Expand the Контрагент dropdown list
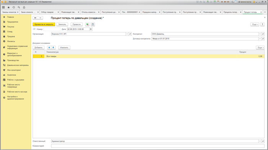Viewport: 268px width, 150px height. point(260,34)
